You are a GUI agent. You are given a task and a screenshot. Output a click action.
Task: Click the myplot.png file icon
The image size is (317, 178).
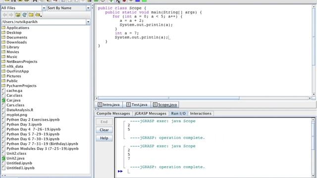3,115
